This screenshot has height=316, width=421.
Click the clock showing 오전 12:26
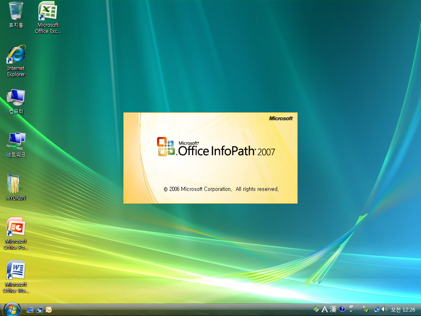coord(403,309)
